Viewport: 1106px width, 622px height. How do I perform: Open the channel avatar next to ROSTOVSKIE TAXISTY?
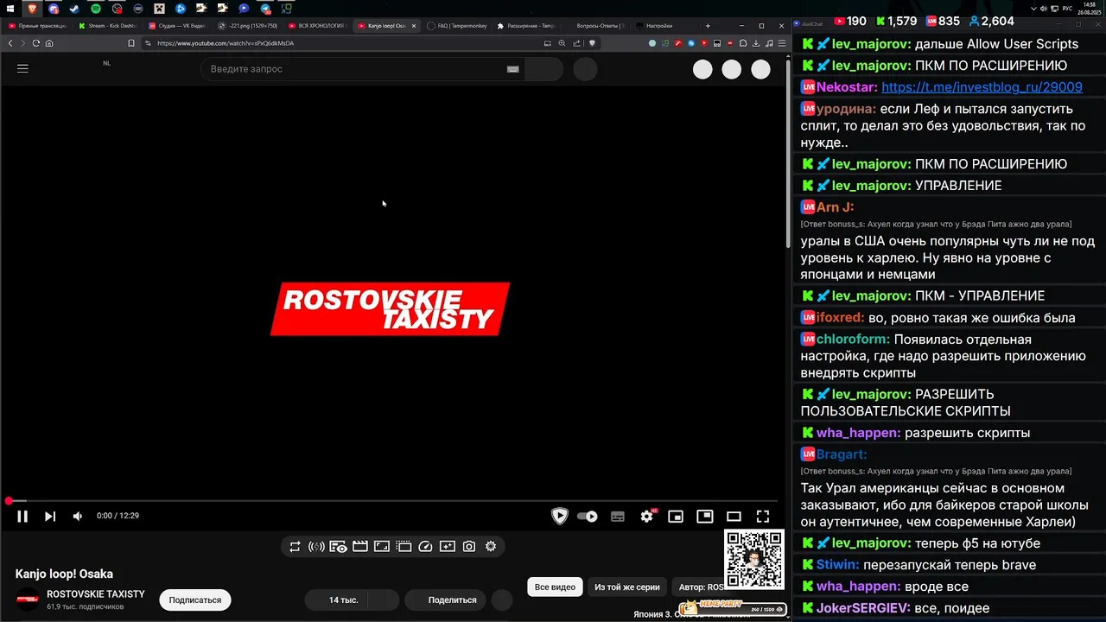click(29, 600)
